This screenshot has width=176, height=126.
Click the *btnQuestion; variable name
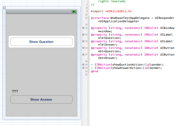[109, 51]
